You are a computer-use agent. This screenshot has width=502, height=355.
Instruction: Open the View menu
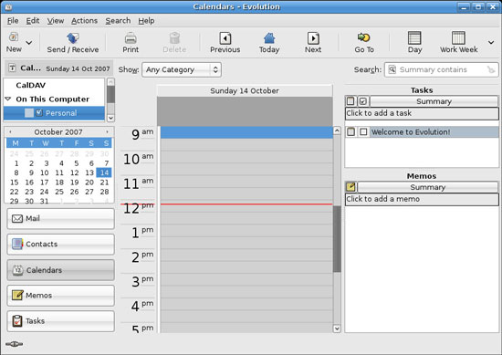(56, 21)
